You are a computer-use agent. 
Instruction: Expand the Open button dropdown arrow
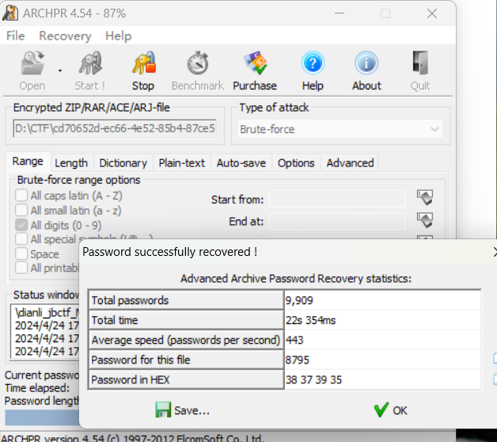(60, 70)
